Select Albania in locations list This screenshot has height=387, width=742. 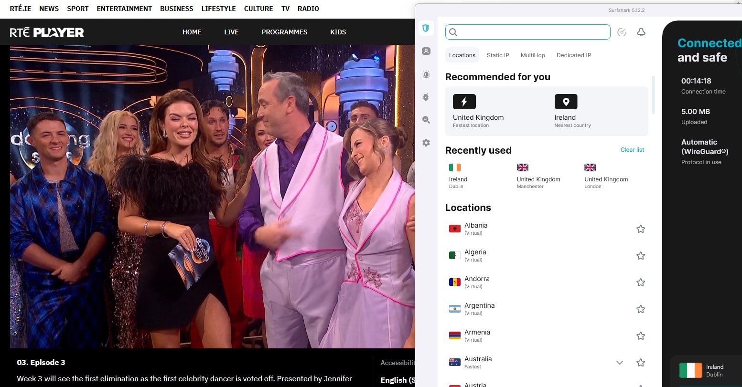coord(547,229)
